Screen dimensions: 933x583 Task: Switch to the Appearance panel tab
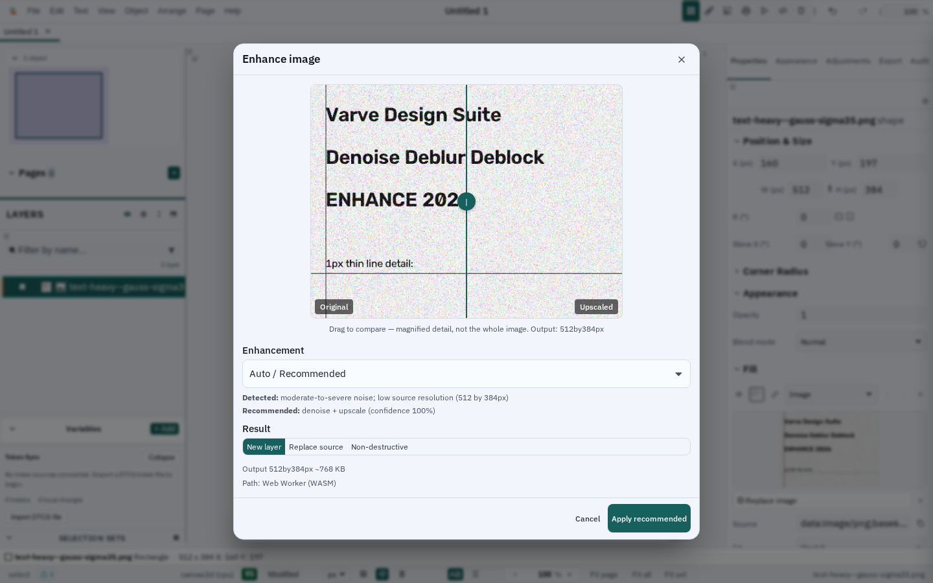(x=796, y=61)
